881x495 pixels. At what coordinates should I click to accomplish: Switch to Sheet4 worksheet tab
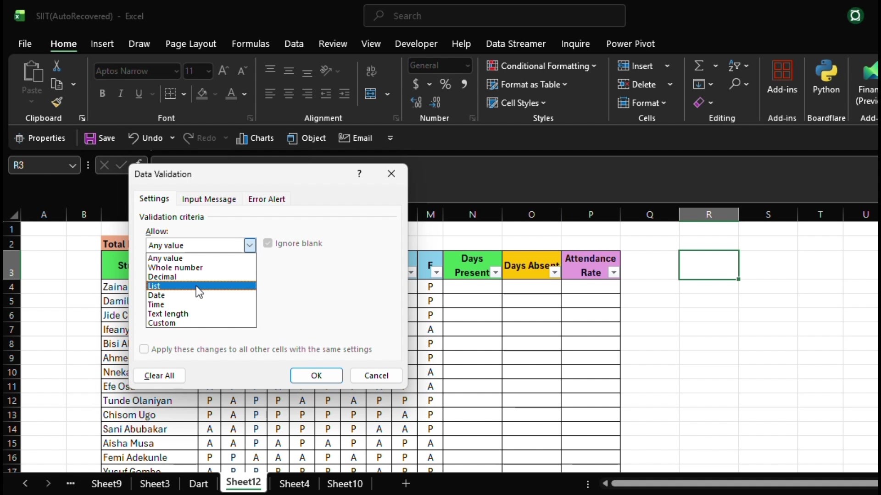pos(295,484)
